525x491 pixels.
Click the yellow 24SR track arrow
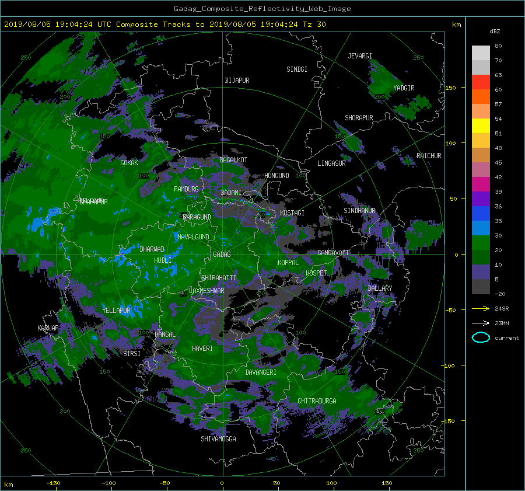point(481,309)
